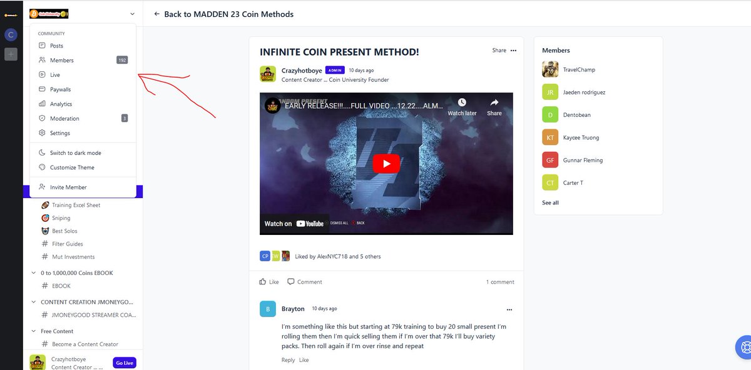Click Share on the post
The height and width of the screenshot is (370, 751).
[x=499, y=50]
